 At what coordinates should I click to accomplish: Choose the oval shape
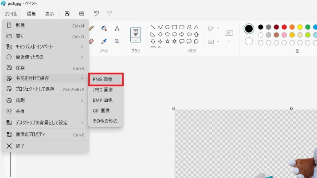click(x=168, y=27)
